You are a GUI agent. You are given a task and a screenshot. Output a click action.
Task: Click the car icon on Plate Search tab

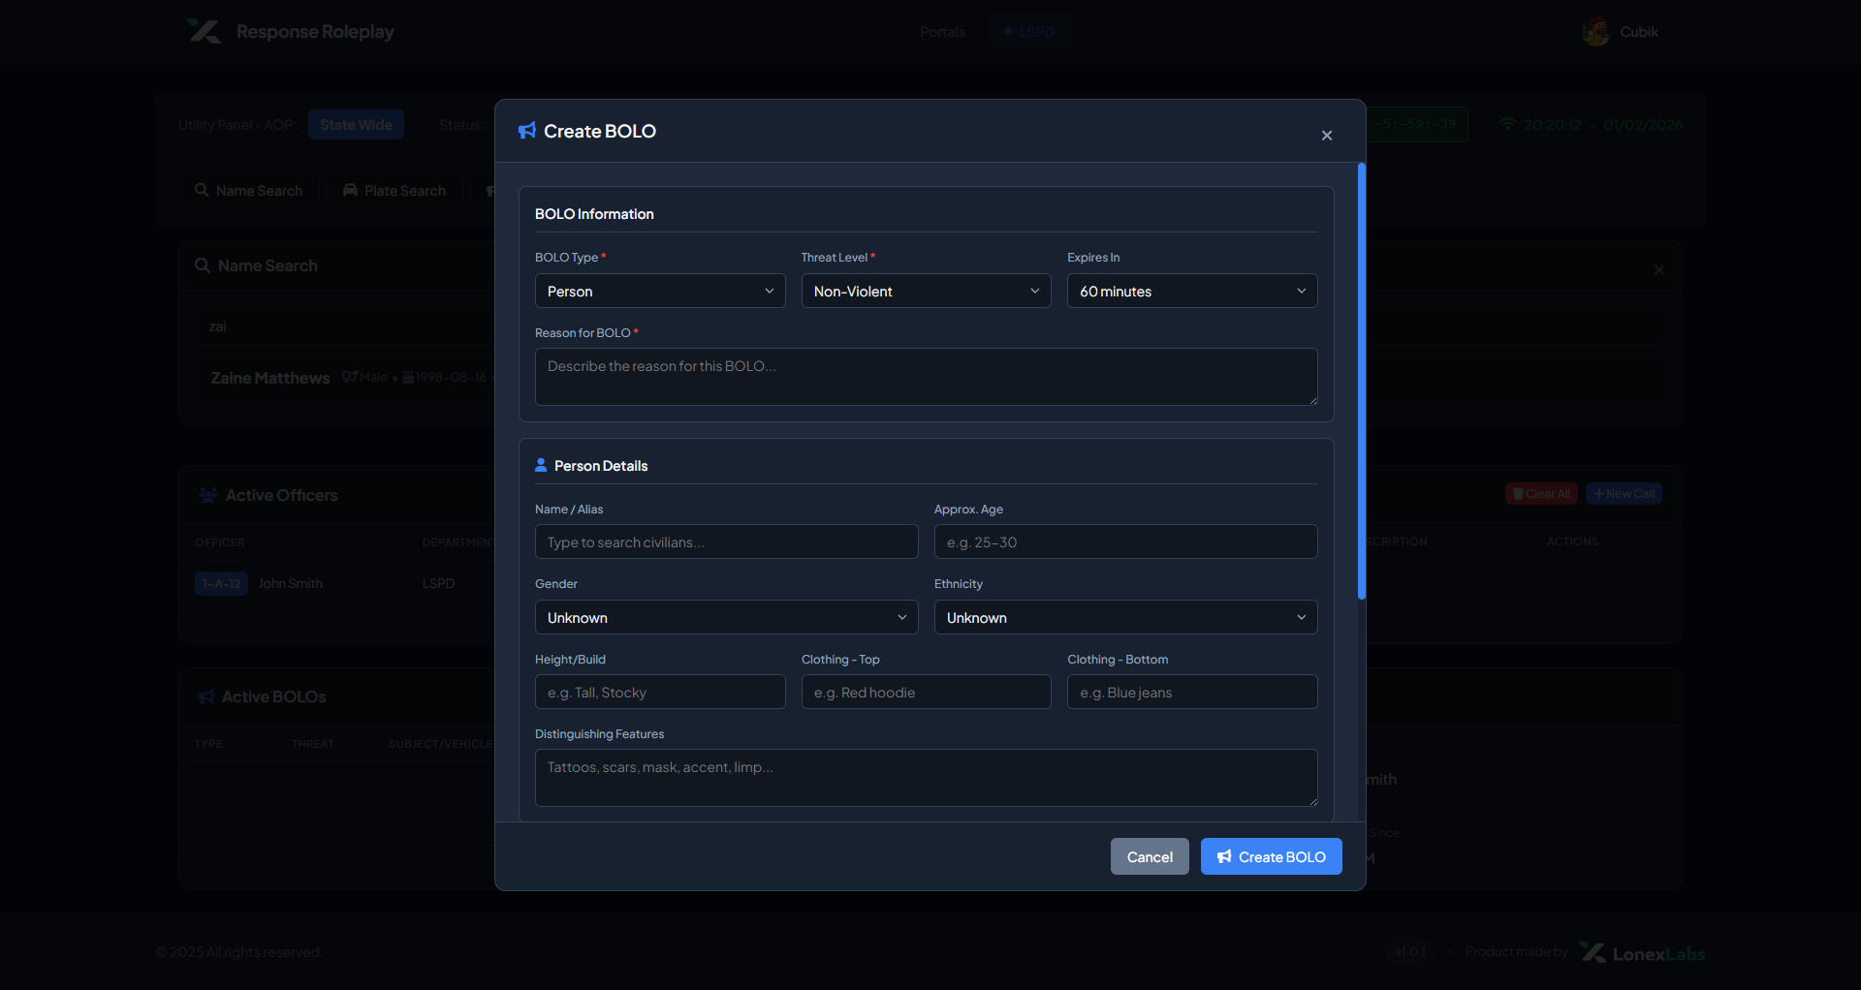click(x=351, y=190)
